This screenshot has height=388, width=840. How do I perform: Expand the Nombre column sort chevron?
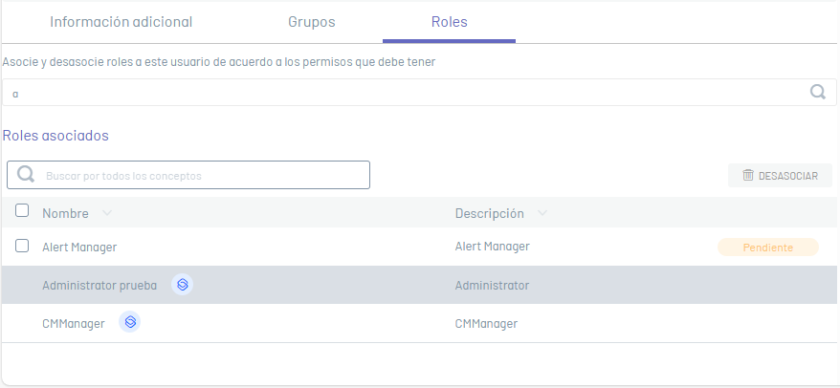click(x=106, y=213)
